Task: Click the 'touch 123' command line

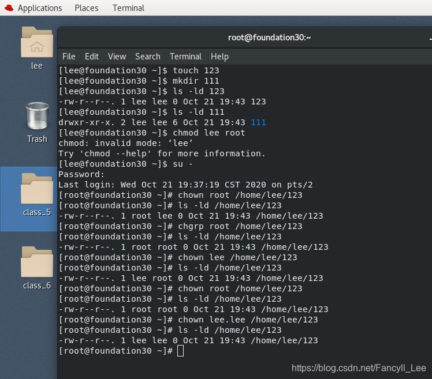Action: click(x=139, y=70)
